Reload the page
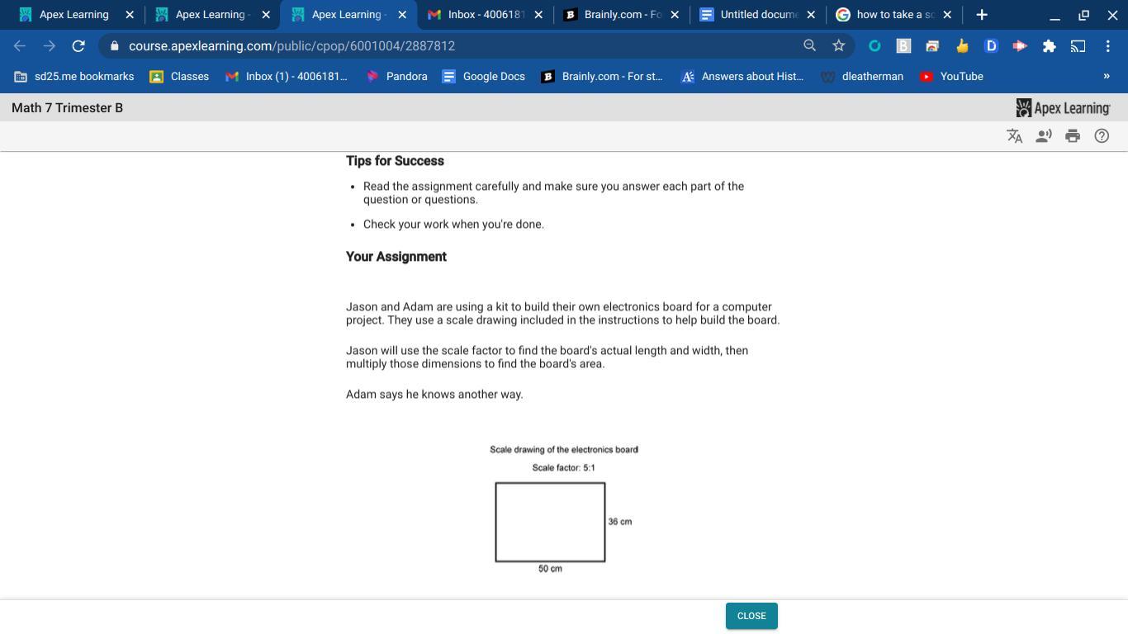 tap(78, 46)
